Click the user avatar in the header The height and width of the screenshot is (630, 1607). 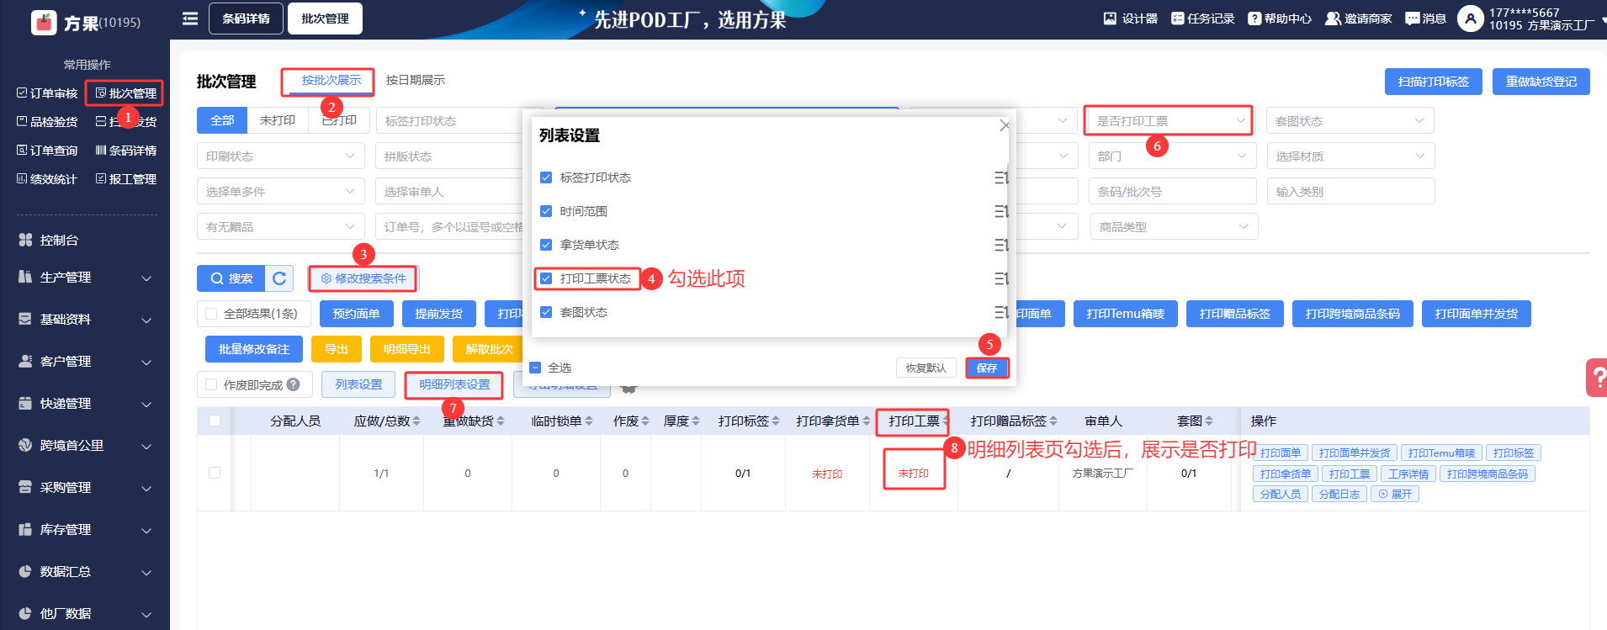point(1470,19)
